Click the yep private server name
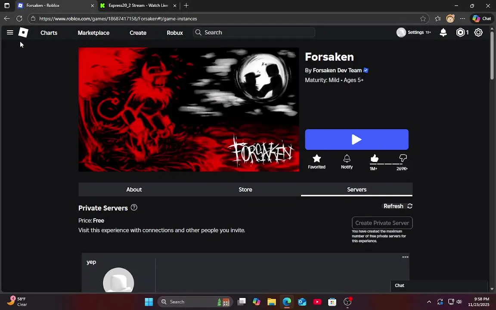Screen dimensions: 496x310 (91, 262)
